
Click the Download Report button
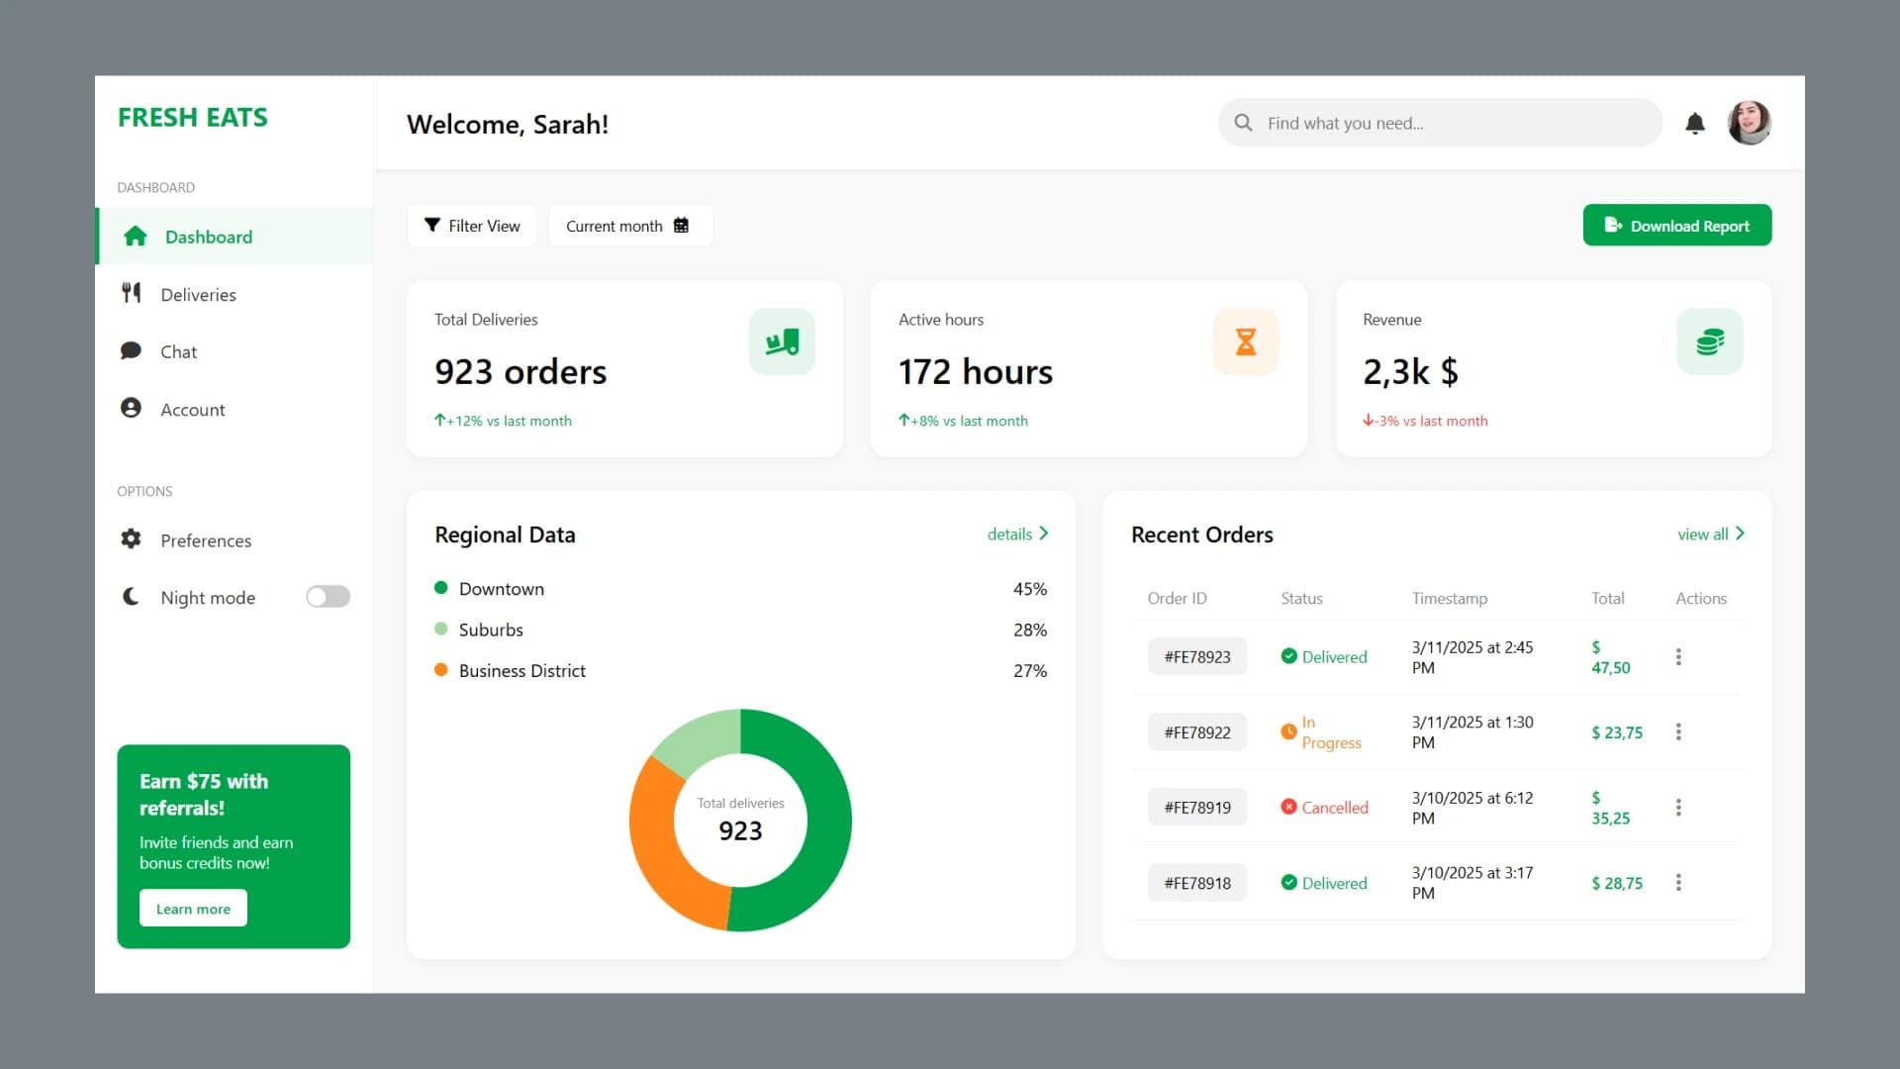[x=1676, y=225]
